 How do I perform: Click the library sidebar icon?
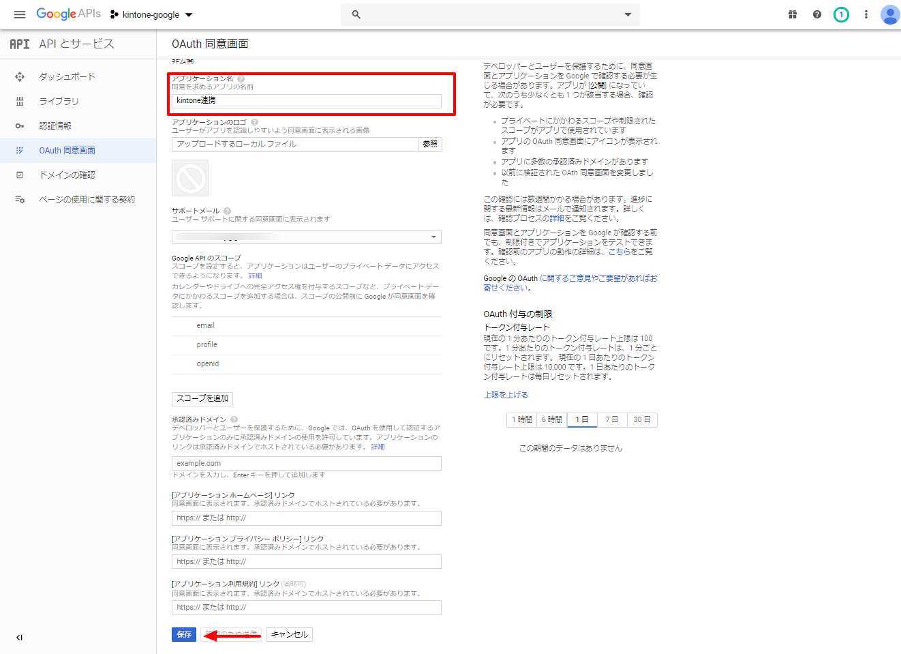[20, 101]
